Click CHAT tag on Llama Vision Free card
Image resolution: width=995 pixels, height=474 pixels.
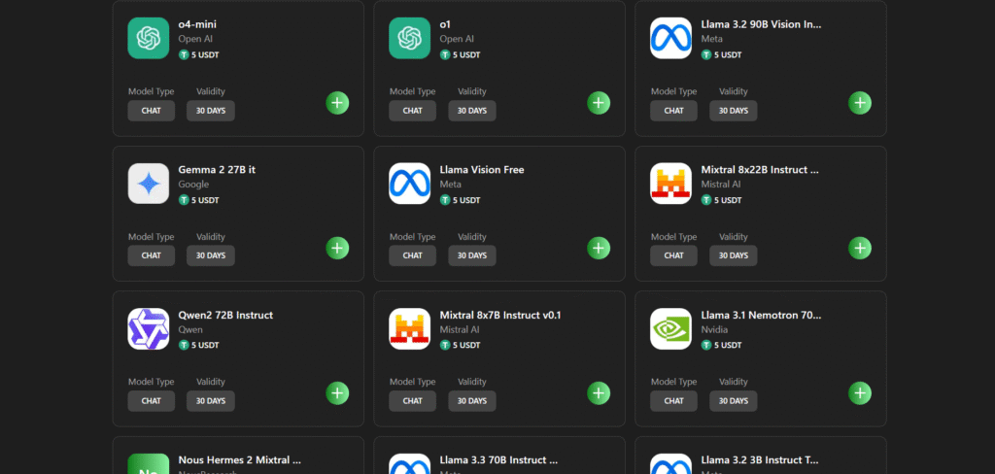412,255
